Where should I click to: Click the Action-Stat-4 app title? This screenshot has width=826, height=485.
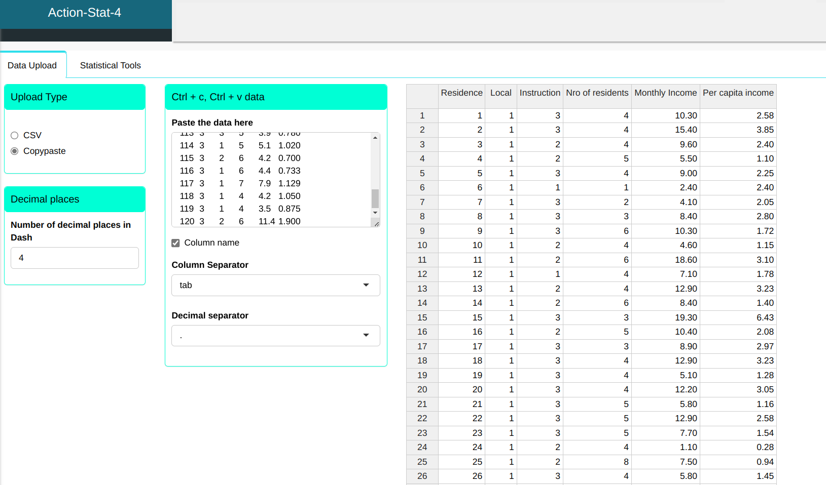click(85, 13)
